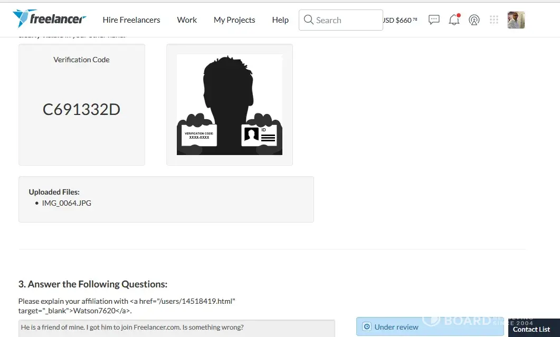Open the messages chat icon
Viewport: 560px width, 337px height.
click(x=434, y=20)
